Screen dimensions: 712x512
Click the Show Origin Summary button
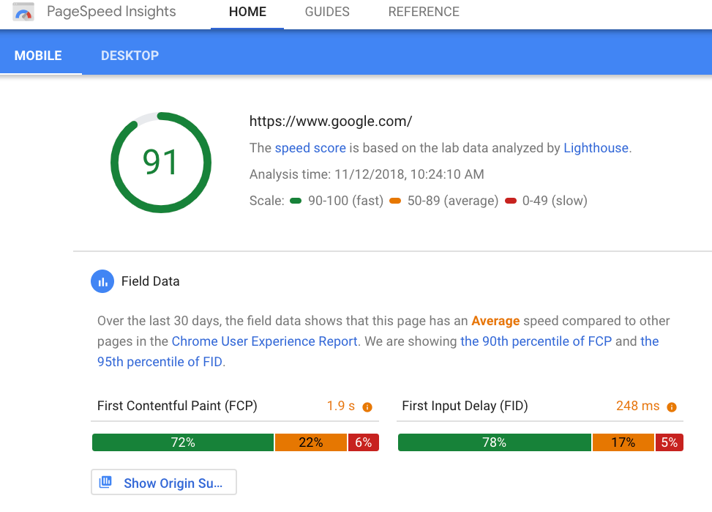(x=164, y=482)
